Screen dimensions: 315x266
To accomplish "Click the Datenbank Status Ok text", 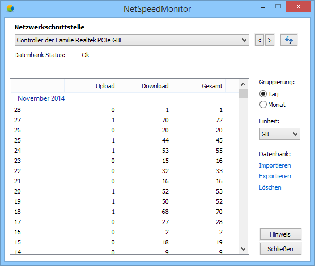I will [86, 55].
